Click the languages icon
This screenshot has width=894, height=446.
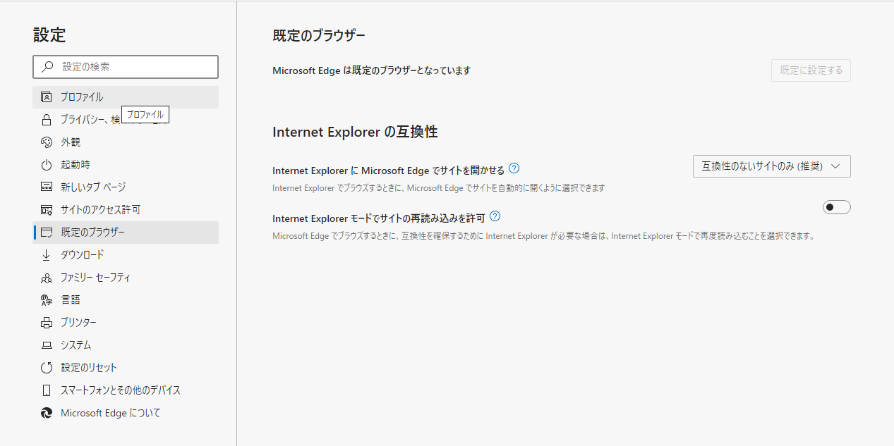[47, 300]
